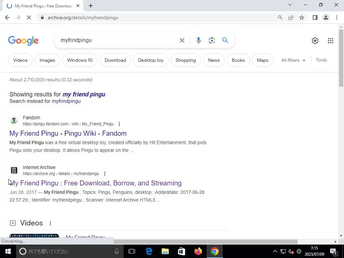Show hidden system tray icons
344x258 pixels.
(x=275, y=251)
